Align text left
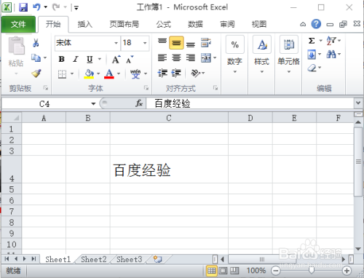This screenshot has width=364, height=278. (x=162, y=58)
